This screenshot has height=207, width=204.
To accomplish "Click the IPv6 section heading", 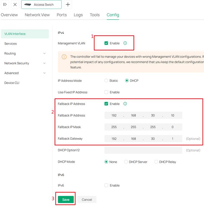I will [x=61, y=175].
